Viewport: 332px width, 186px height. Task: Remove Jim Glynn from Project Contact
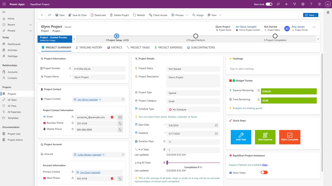(100, 99)
